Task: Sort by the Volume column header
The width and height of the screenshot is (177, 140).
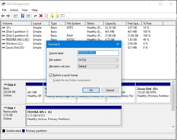Action: point(16,24)
